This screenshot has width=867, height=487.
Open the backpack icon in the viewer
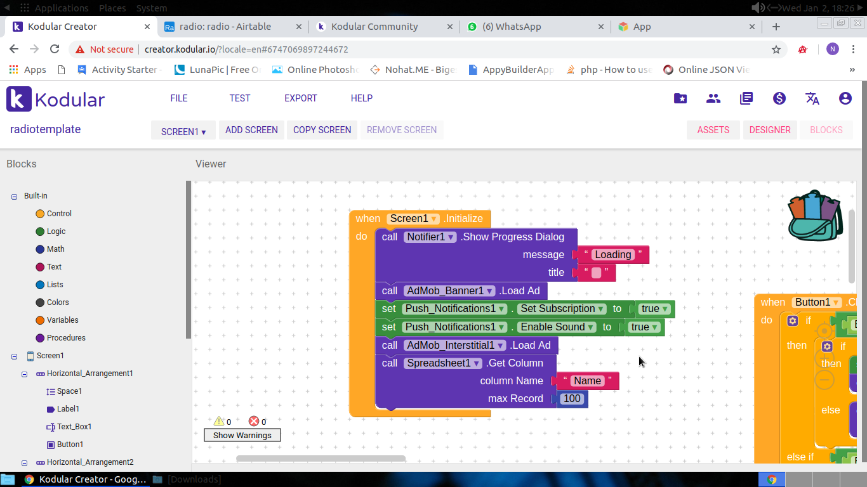816,216
